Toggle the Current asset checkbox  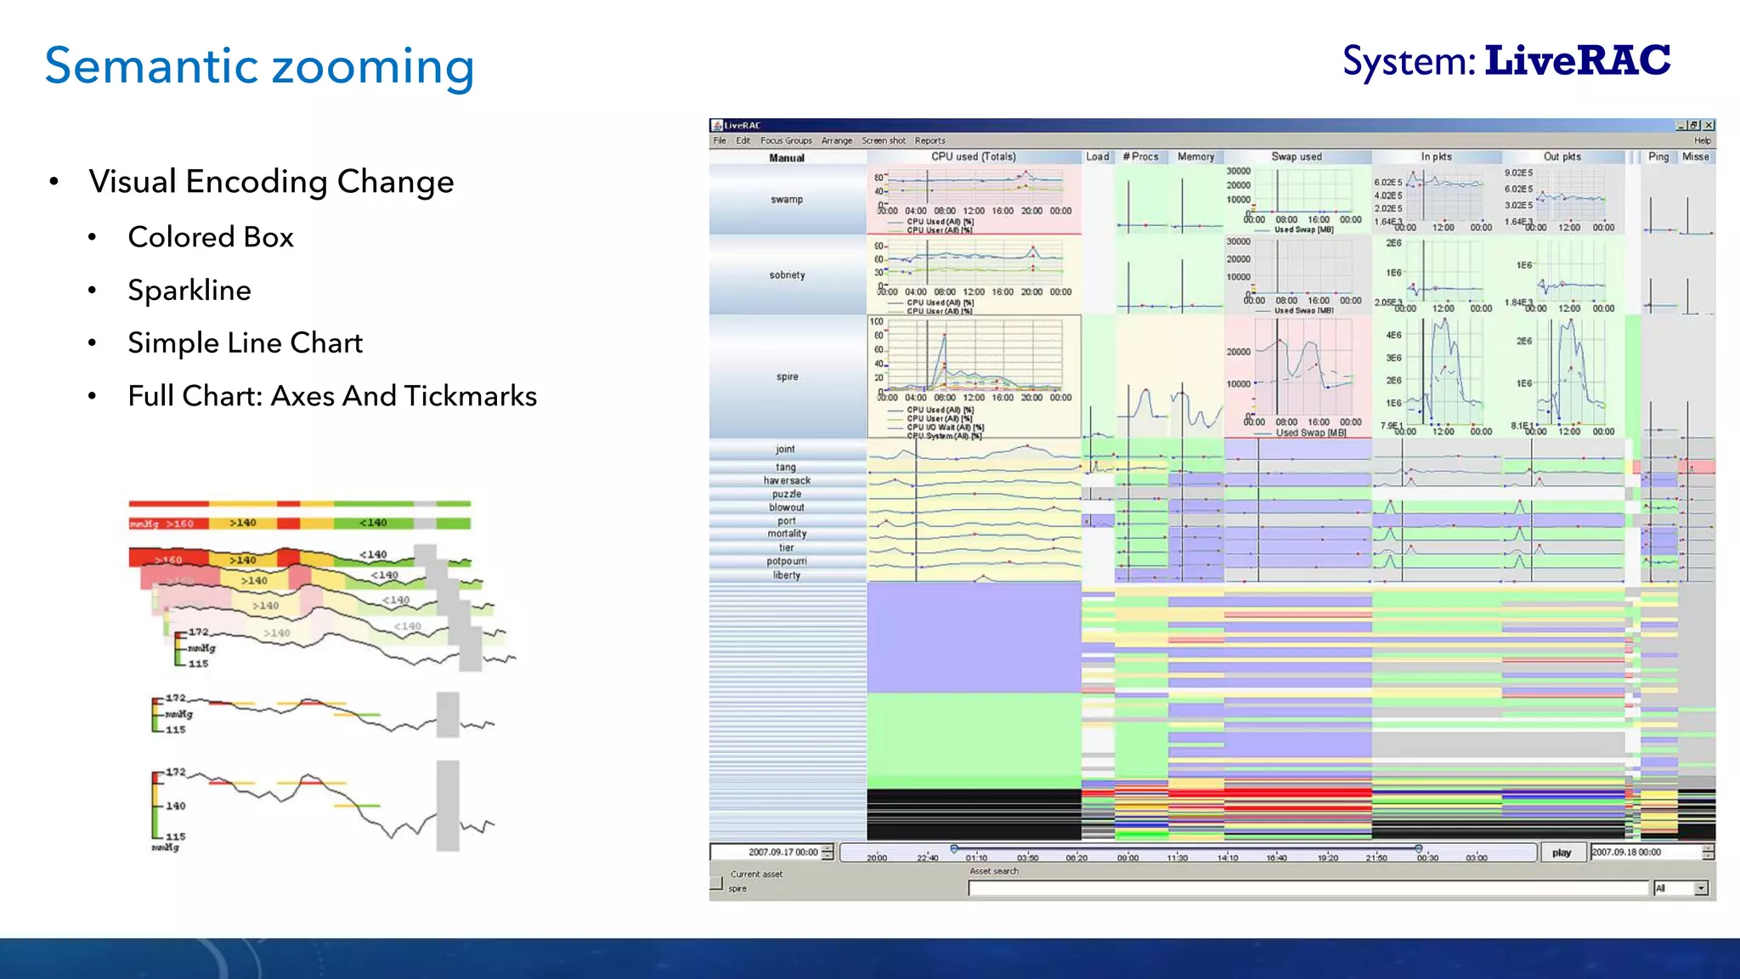(716, 883)
